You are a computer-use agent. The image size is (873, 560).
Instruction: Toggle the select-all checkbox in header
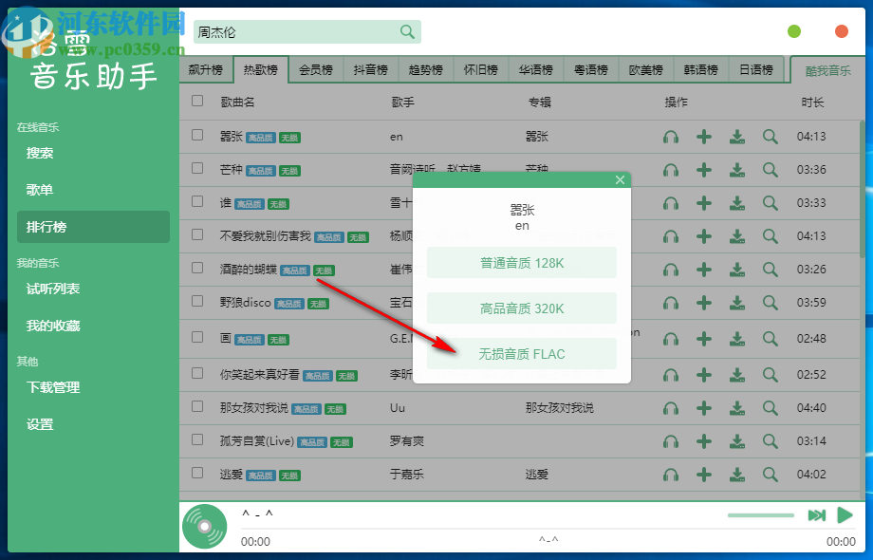tap(196, 103)
